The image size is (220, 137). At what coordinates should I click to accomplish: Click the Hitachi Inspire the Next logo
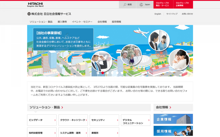point(35,5)
